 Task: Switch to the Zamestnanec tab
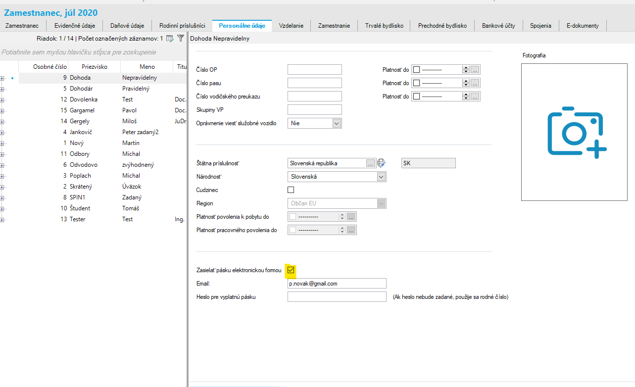pyautogui.click(x=22, y=26)
